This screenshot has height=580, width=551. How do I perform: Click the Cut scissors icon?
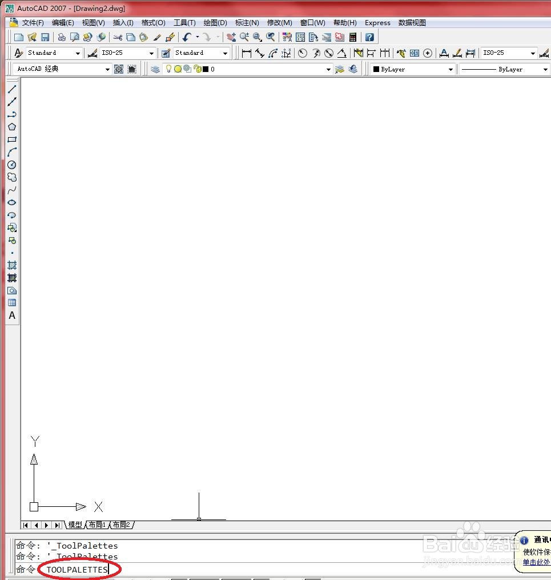tap(118, 37)
